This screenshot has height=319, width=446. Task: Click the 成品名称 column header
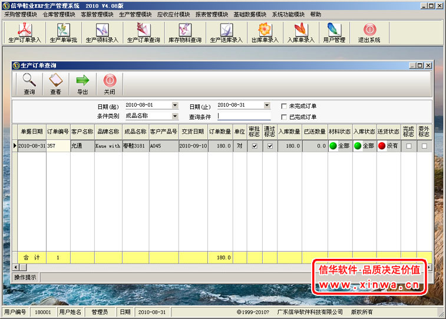136,131
